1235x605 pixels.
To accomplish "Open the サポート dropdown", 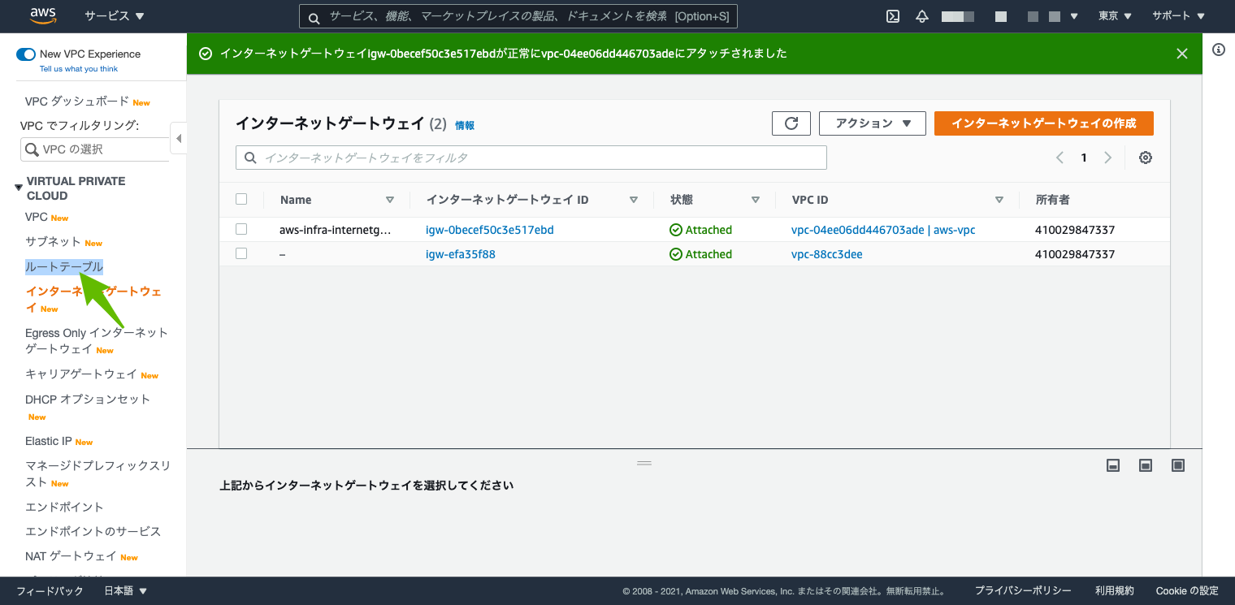I will (x=1179, y=16).
